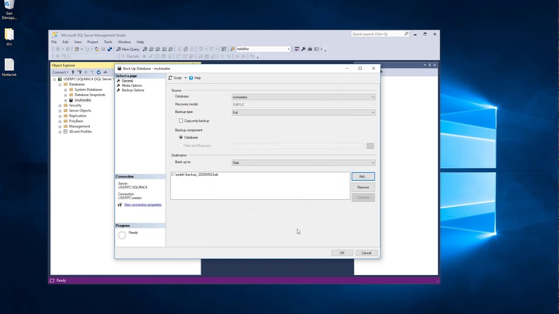This screenshot has width=559, height=314.
Task: Click the wrench Properties toolbar icon
Action: [x=304, y=49]
